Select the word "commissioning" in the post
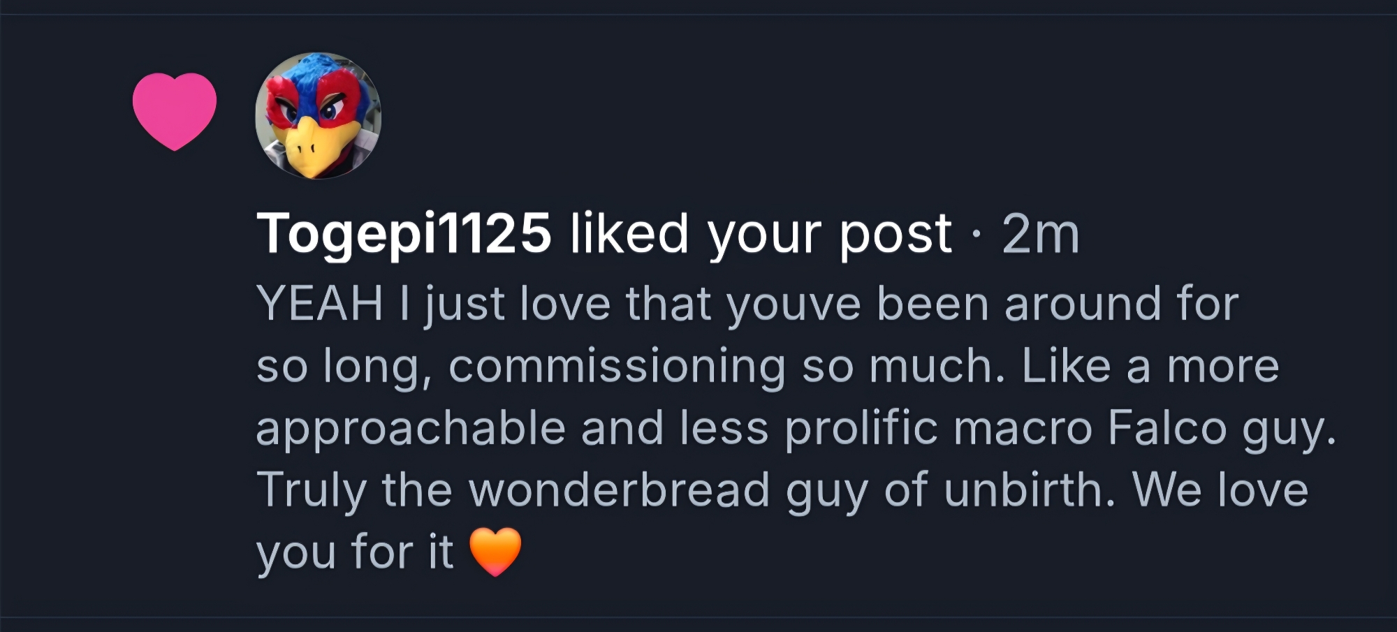The height and width of the screenshot is (632, 1397). (617, 367)
